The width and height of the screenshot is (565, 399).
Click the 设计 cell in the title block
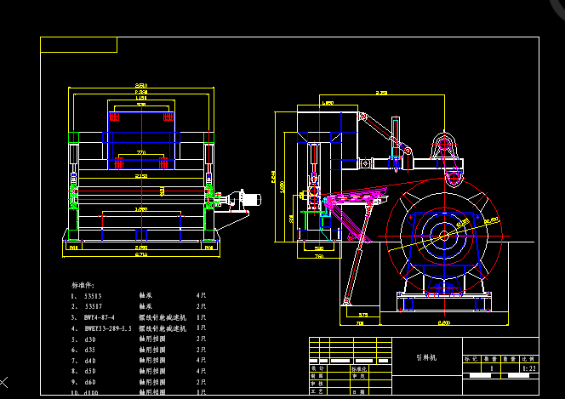pos(317,368)
